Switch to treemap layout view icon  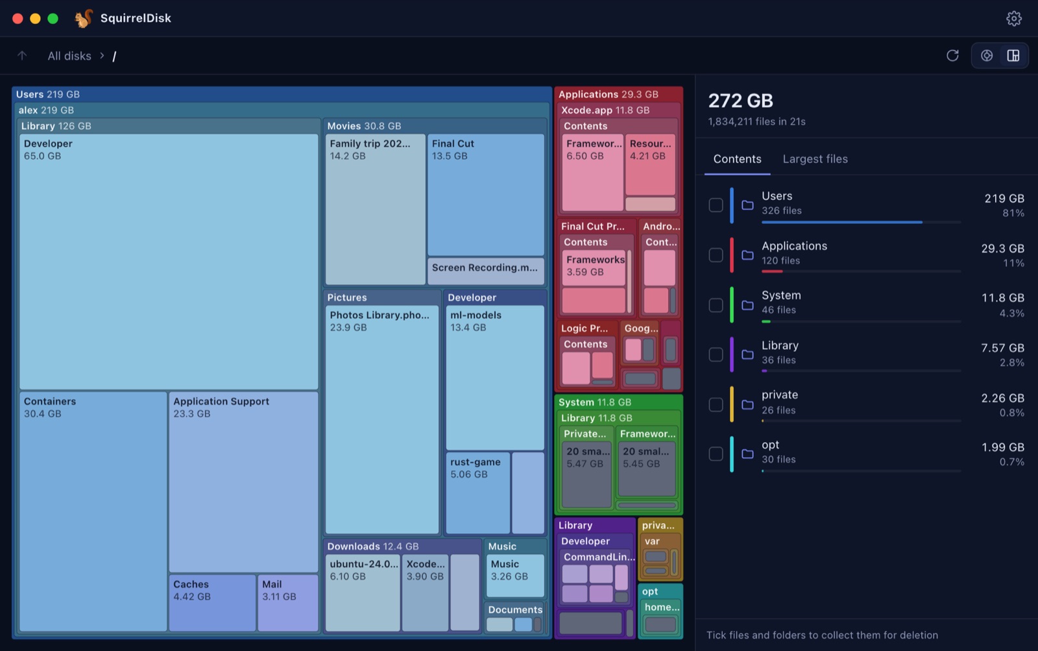1013,56
